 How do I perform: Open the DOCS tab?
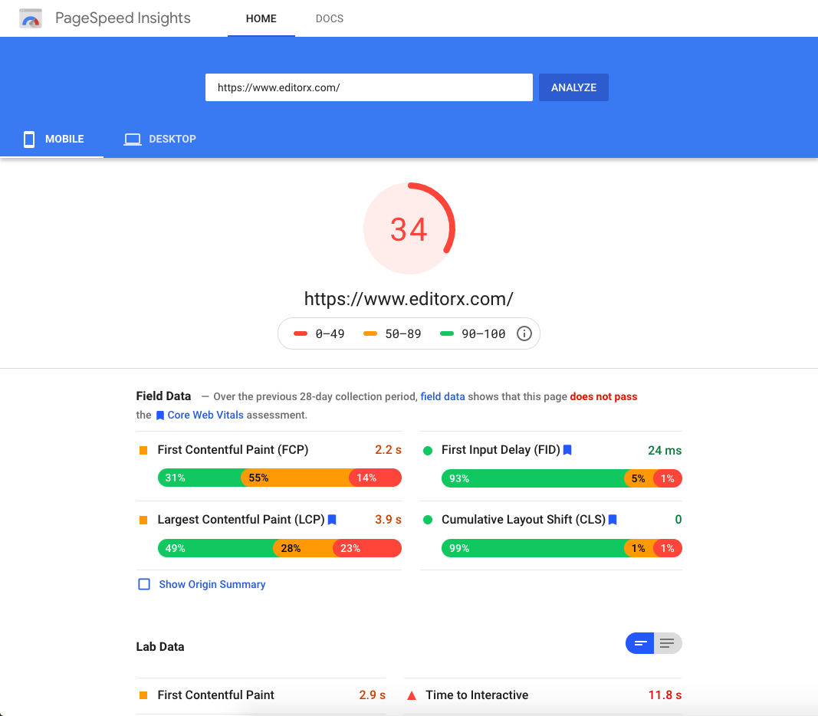click(329, 18)
